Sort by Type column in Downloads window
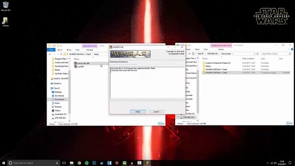This screenshot has width=295, height=166. [x=263, y=59]
